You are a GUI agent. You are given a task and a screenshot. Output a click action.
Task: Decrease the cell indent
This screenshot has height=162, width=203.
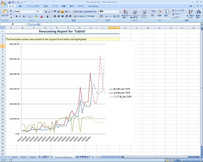tap(66, 16)
